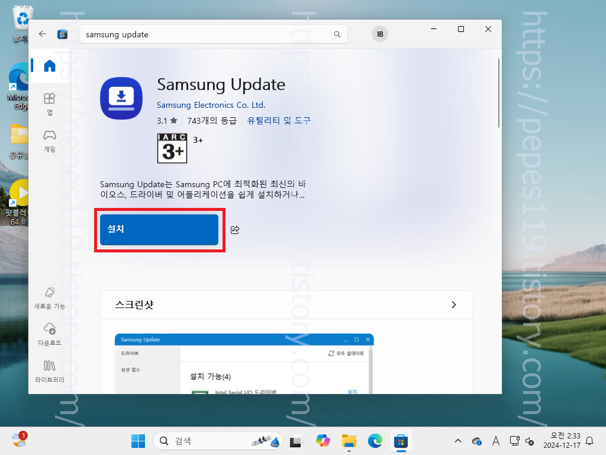Viewport: 606px width, 455px height.
Task: Minimize the Microsoft Store window
Action: (434, 29)
